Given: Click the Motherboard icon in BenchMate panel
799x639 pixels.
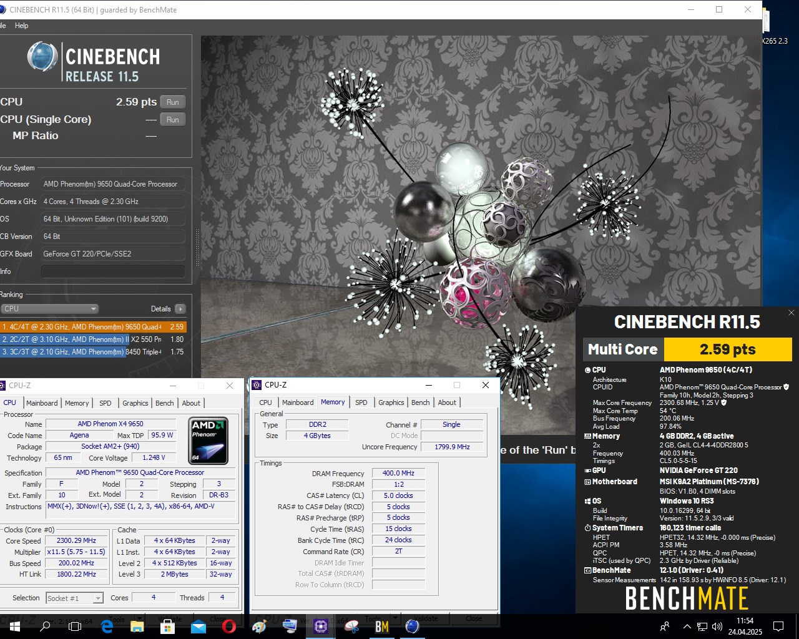Looking at the screenshot, I should click(x=587, y=482).
